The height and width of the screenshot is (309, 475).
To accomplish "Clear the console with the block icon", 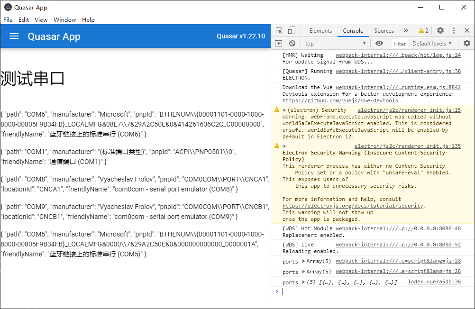I will 292,43.
